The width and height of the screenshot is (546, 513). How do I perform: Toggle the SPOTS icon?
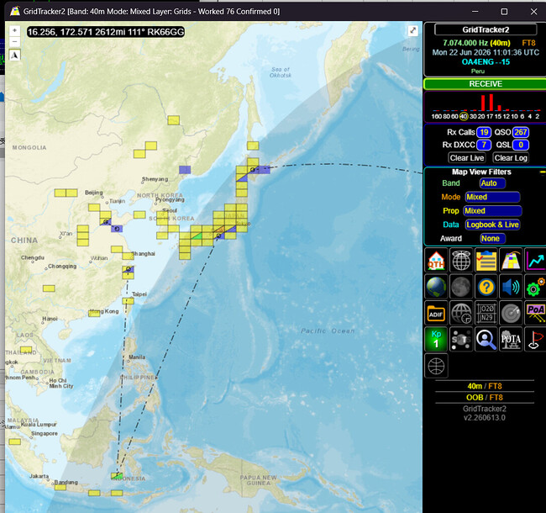point(461,339)
